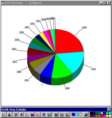The image size is (112, 118).
Task: Toggle the full grid lines button
Action: [x=56, y=114]
